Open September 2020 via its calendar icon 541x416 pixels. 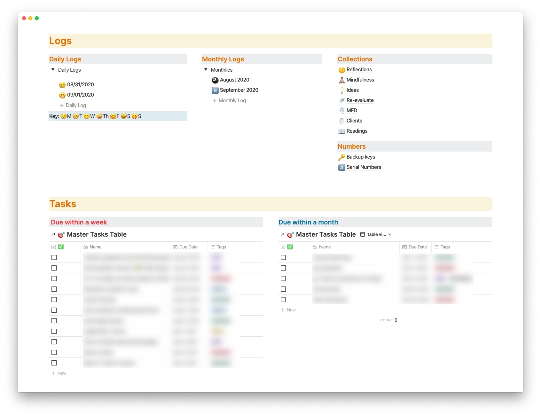(x=215, y=90)
